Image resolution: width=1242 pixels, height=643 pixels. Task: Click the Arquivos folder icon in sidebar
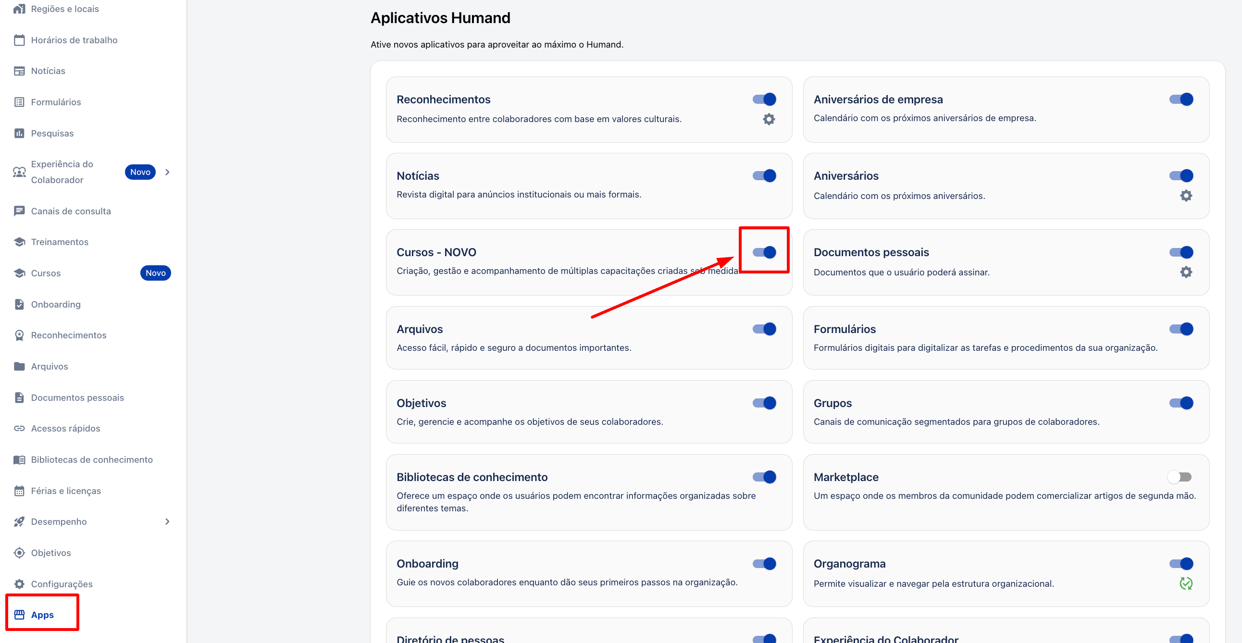[x=19, y=366]
